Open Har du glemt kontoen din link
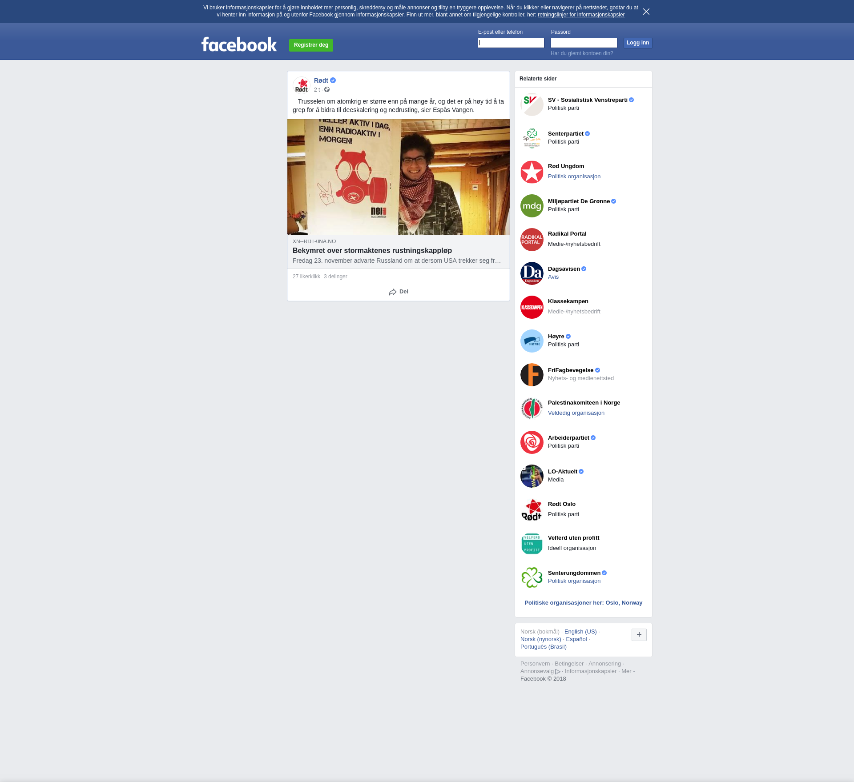854x782 pixels. coord(582,53)
